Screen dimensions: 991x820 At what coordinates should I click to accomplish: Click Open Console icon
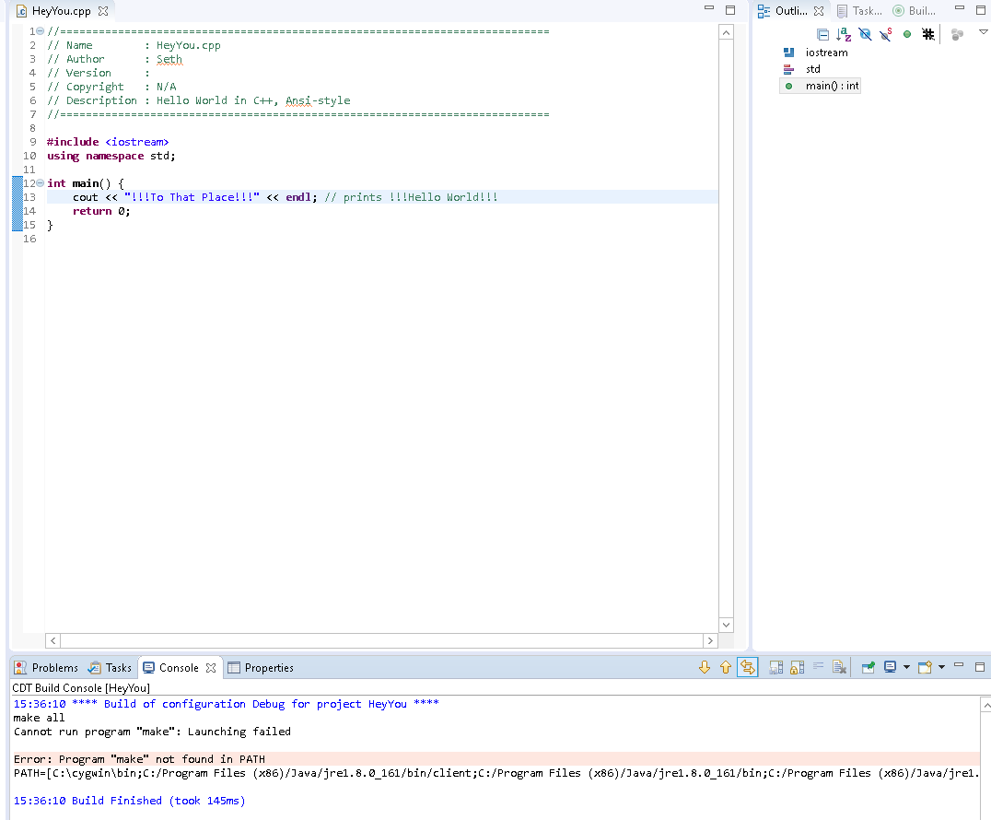[x=926, y=667]
